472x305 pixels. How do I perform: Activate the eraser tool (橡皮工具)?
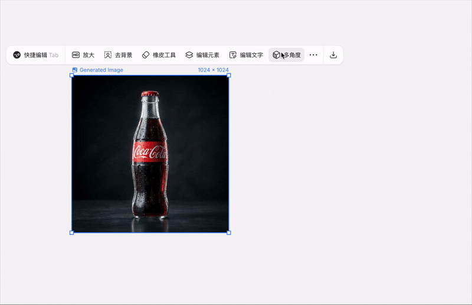159,55
